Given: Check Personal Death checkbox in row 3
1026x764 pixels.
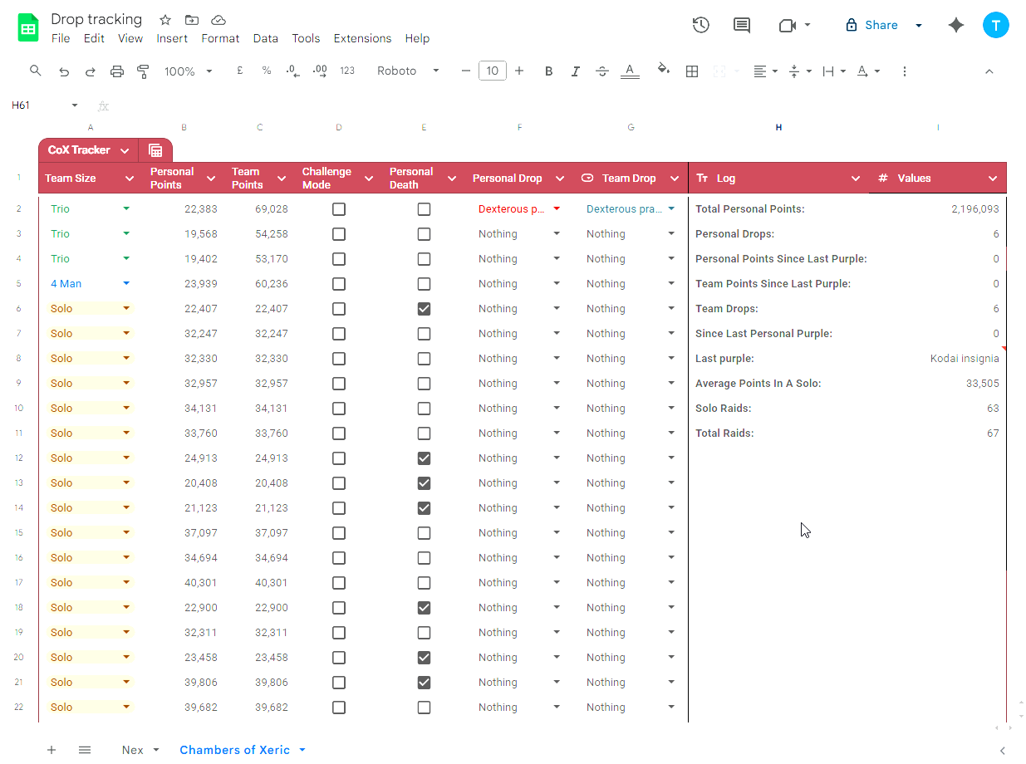Looking at the screenshot, I should [x=424, y=234].
